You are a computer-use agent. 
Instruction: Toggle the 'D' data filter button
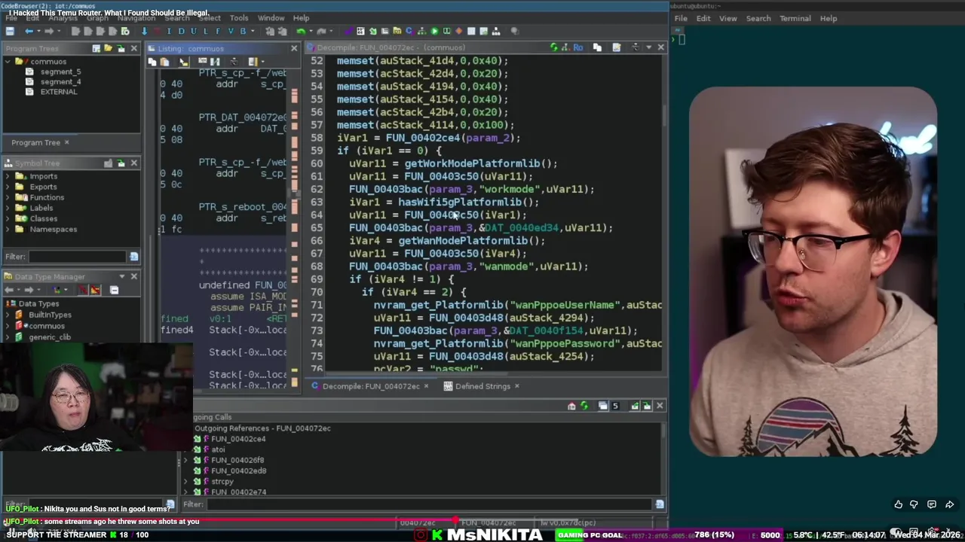pos(181,31)
